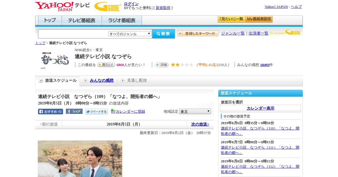The height and width of the screenshot is (177, 338).
Task: Click the <前の放送 navigation
Action: (49, 124)
